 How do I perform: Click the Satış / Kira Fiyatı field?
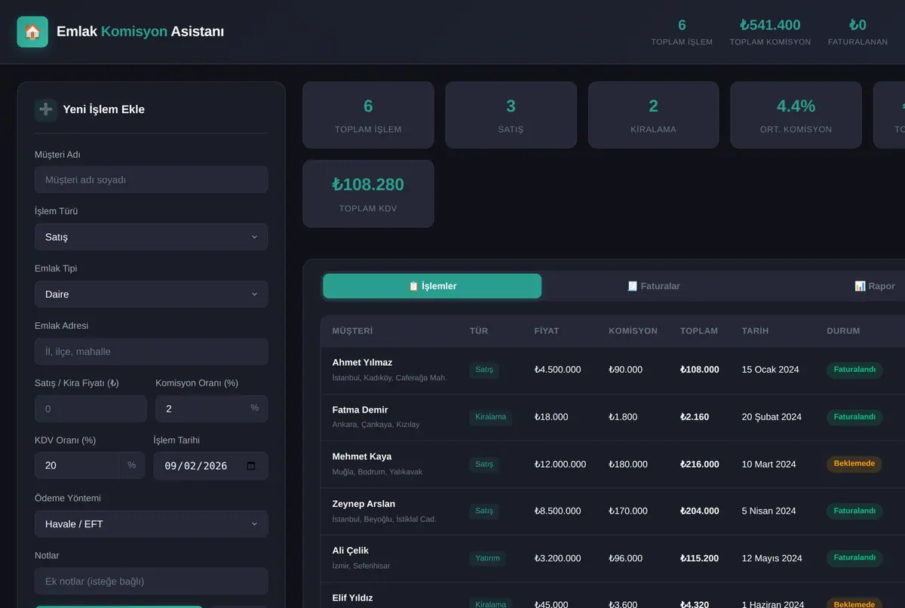click(90, 409)
